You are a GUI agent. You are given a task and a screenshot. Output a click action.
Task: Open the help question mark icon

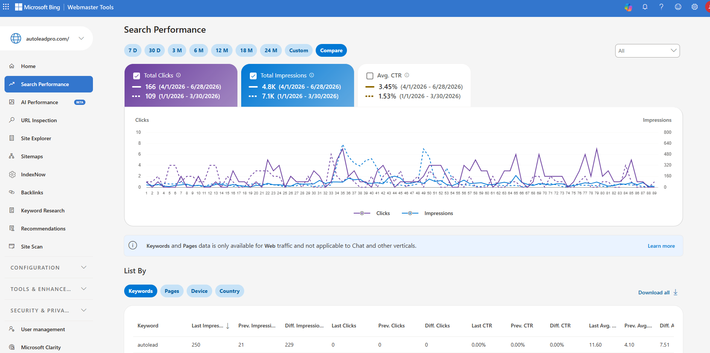tap(661, 7)
